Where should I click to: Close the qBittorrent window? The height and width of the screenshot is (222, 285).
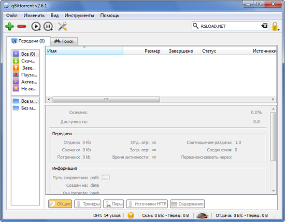pos(273,4)
